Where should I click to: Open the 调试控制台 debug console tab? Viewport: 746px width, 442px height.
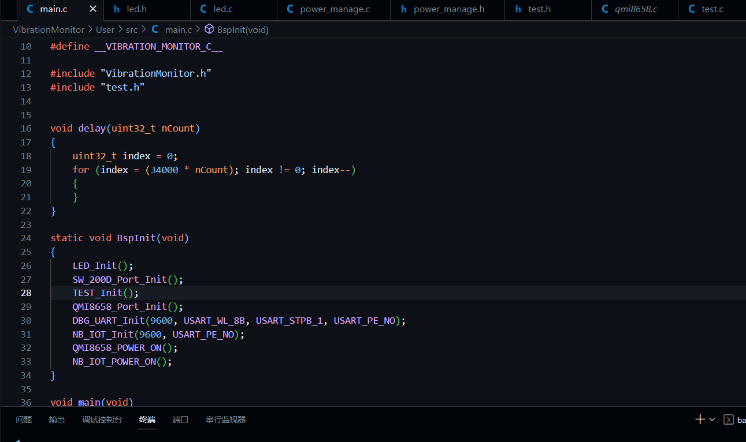point(102,419)
